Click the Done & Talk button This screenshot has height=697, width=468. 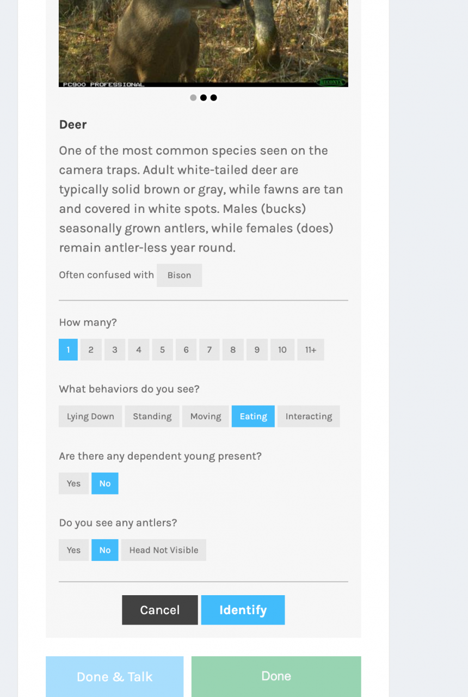(x=114, y=677)
